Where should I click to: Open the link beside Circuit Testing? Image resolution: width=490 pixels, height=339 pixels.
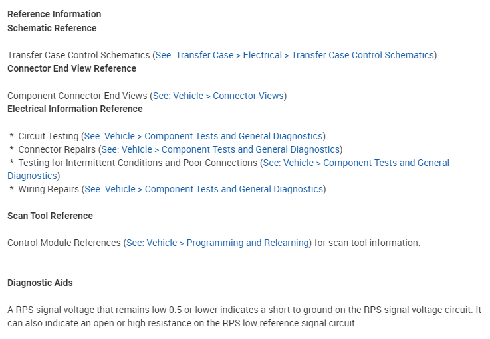[203, 136]
